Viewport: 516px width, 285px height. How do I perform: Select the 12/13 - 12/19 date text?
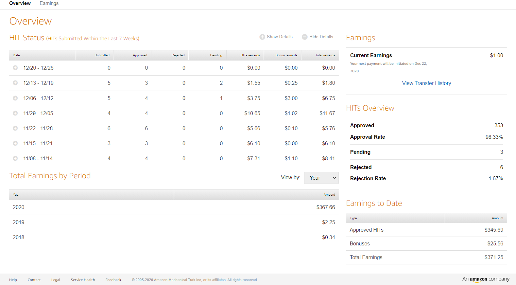click(x=38, y=83)
